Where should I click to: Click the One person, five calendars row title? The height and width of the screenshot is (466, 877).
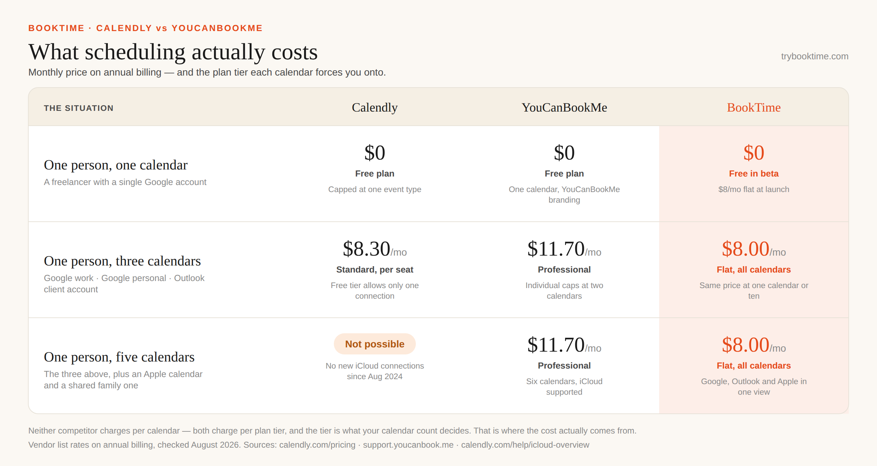(119, 357)
